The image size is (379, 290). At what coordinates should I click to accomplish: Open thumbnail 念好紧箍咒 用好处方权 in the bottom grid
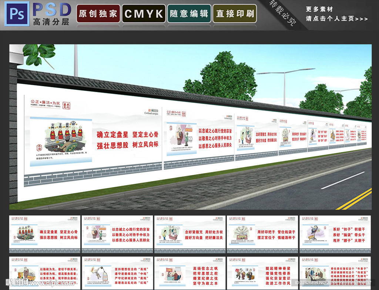click(190, 234)
